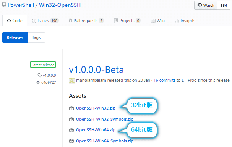Open the PowerShell owner link
The height and width of the screenshot is (147, 232).
coord(21,5)
